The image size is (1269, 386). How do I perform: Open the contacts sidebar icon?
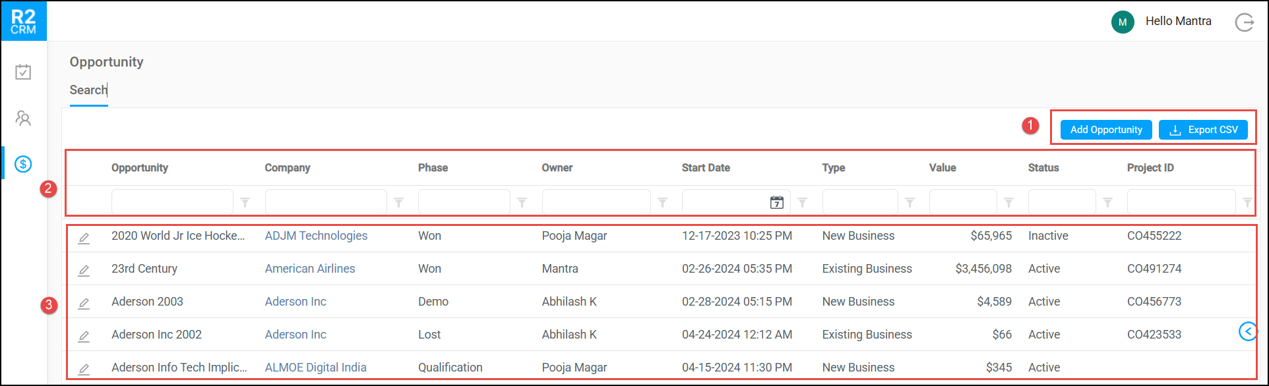[23, 119]
